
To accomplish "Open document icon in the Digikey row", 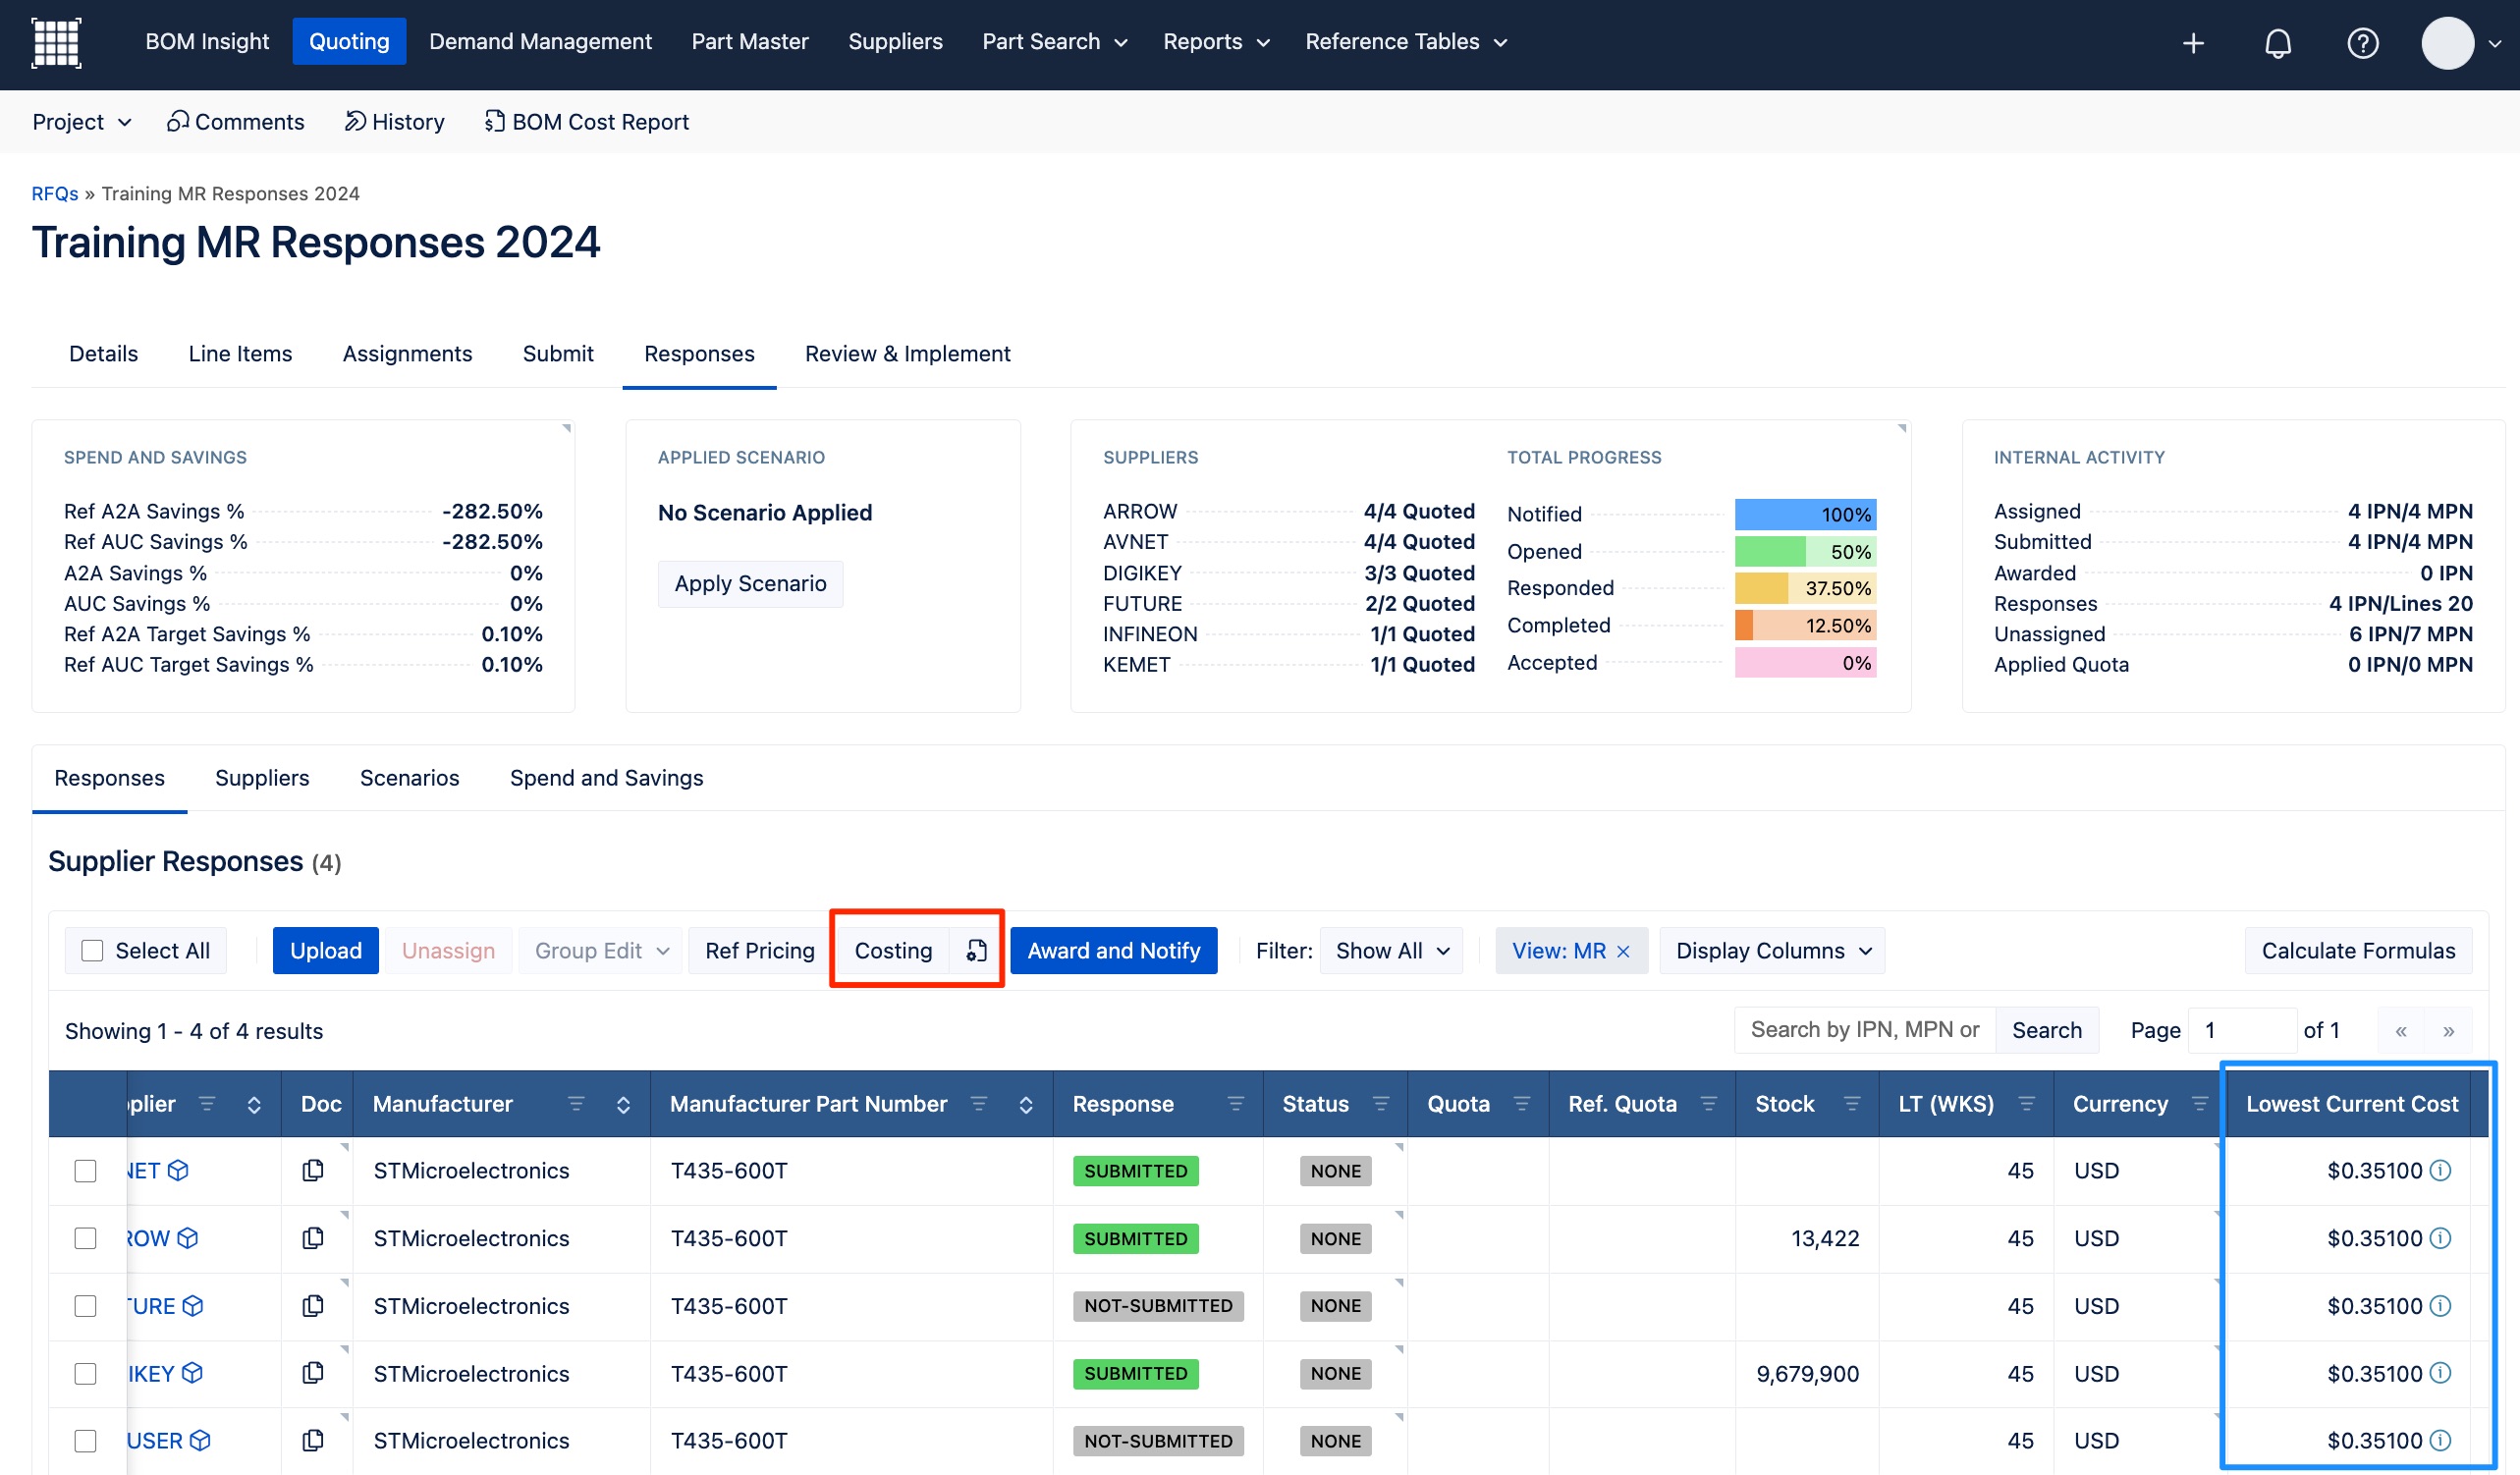I will 313,1373.
